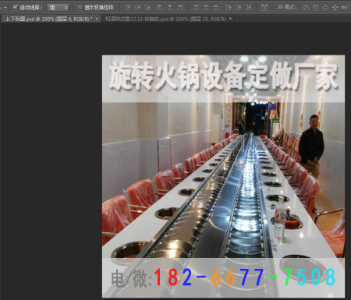This screenshot has height=300, width=351.
Task: Click Align bottom edges icon
Action: [147, 7]
